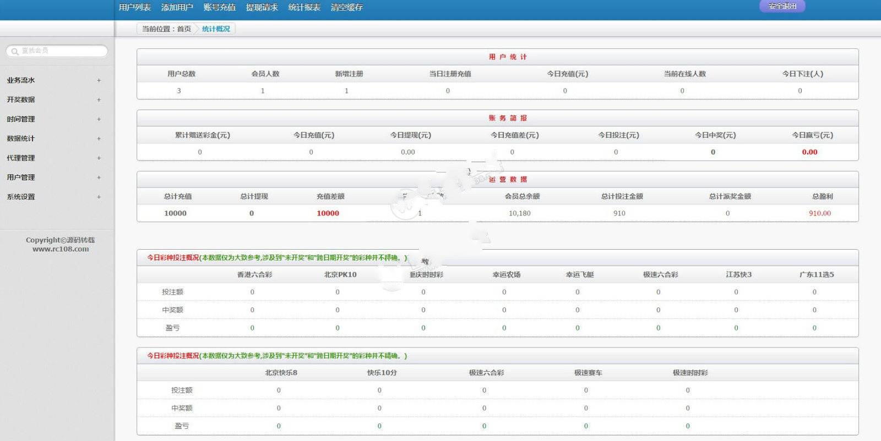Click the 安全退出 logout button
This screenshot has width=881, height=441.
point(782,6)
